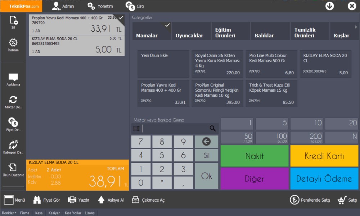Click the download arrow circle icon
This screenshot has width=360, height=216.
(x=329, y=6)
